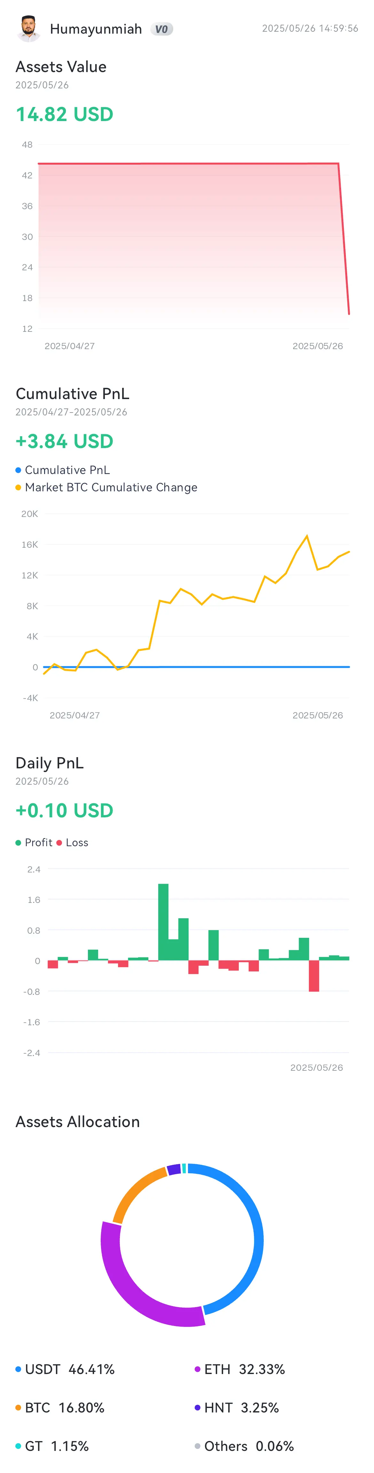The image size is (374, 1473).
Task: Toggle Market BTC Cumulative Change legend
Action: pos(18,487)
